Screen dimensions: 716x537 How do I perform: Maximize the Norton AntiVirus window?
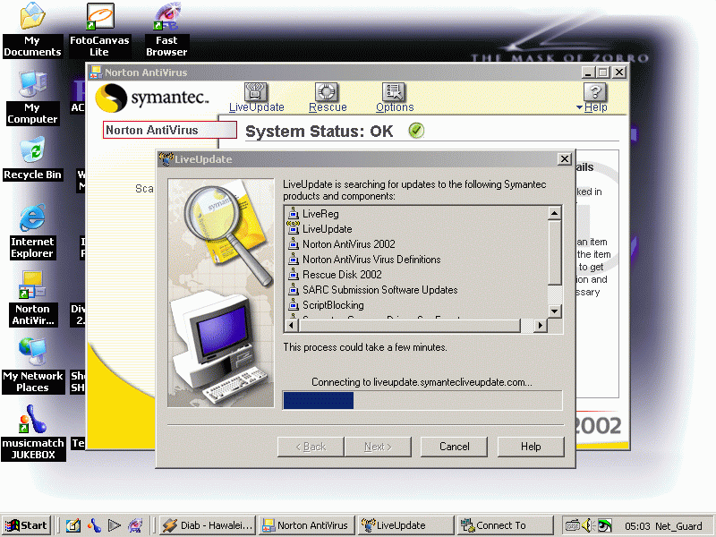tap(602, 72)
